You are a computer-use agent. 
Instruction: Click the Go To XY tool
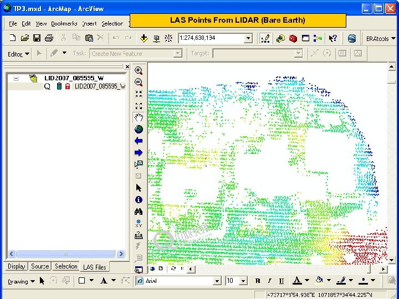[x=139, y=223]
